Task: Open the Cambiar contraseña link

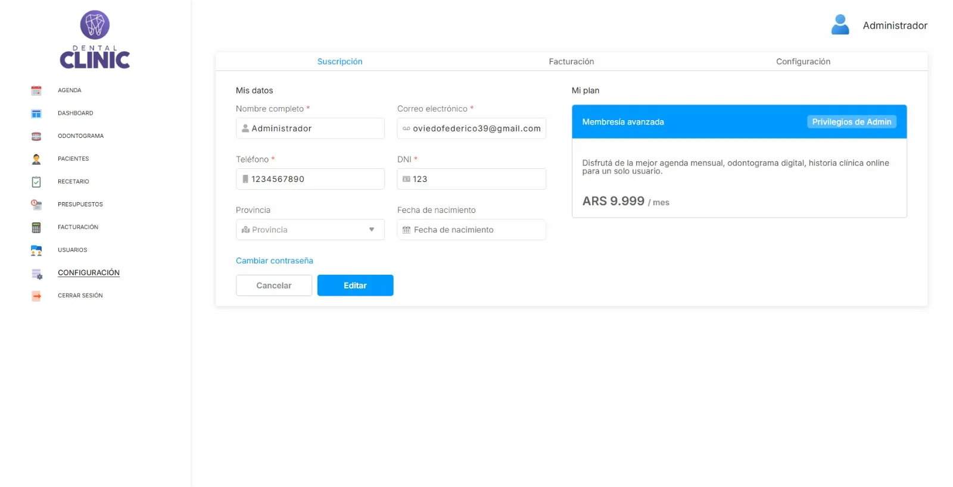Action: pos(275,260)
